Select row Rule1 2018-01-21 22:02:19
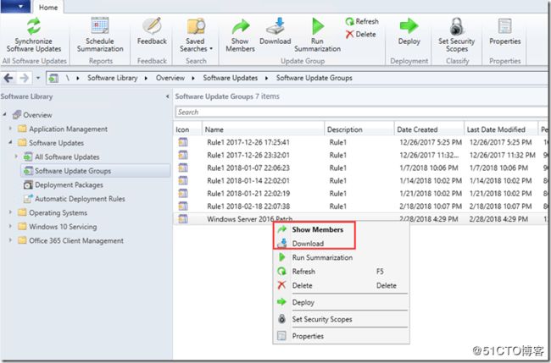 [x=362, y=194]
